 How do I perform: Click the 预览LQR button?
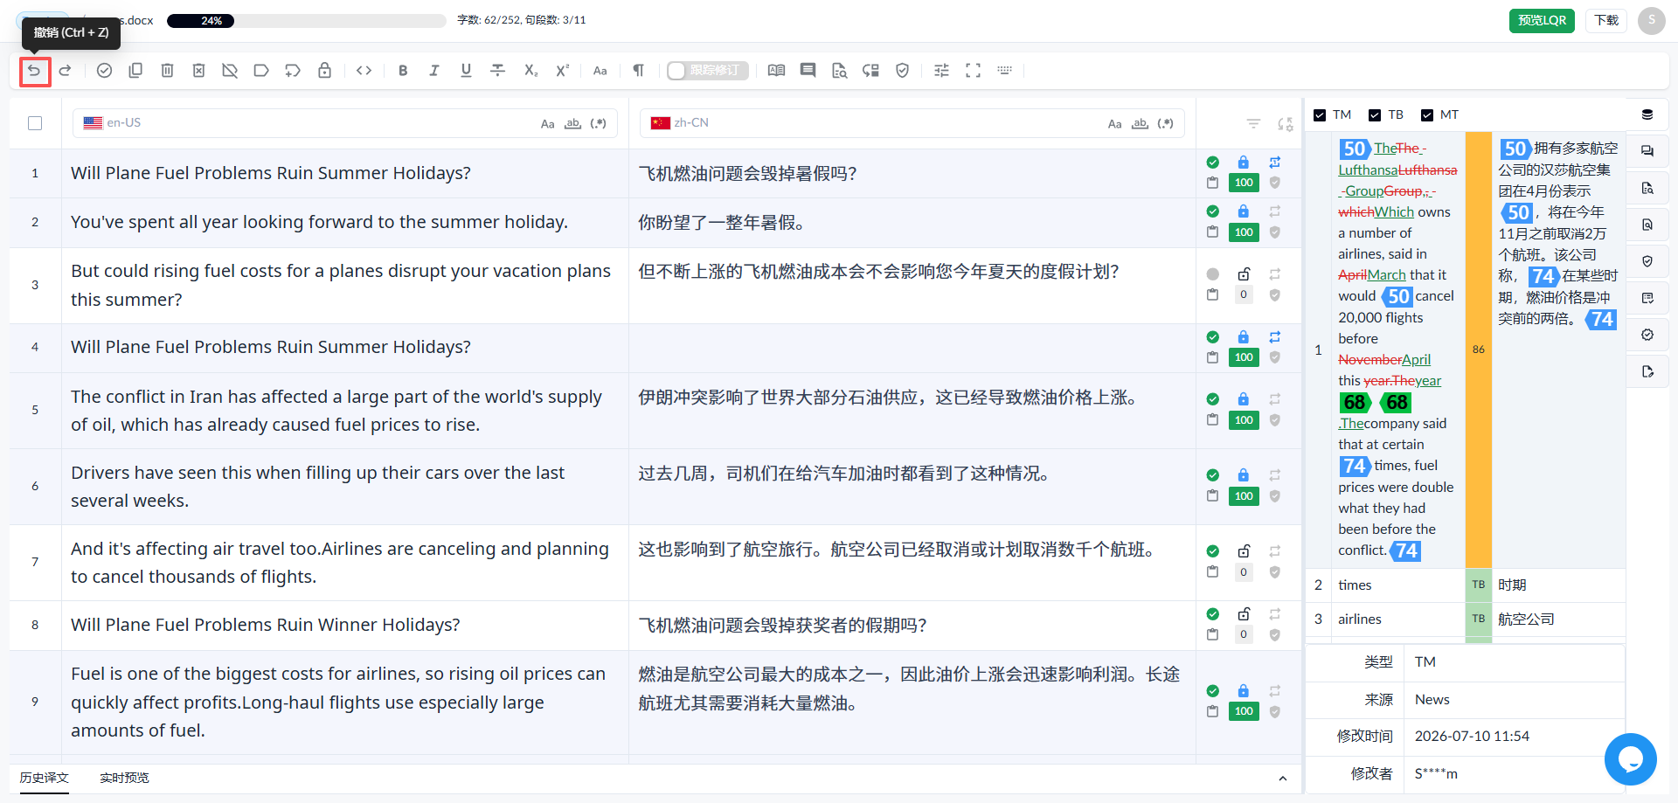1542,20
